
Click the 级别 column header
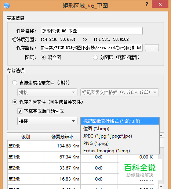point(26,136)
